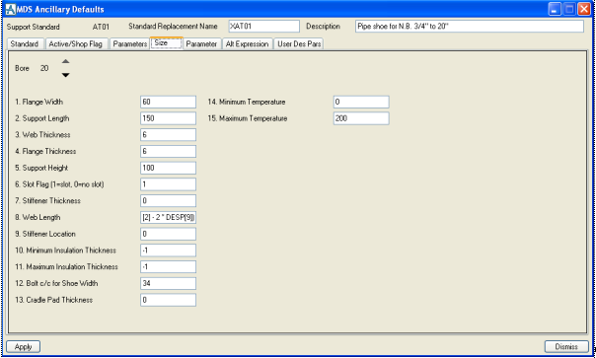Click the Standard Replacement Name field
The width and height of the screenshot is (596, 358).
click(x=263, y=27)
